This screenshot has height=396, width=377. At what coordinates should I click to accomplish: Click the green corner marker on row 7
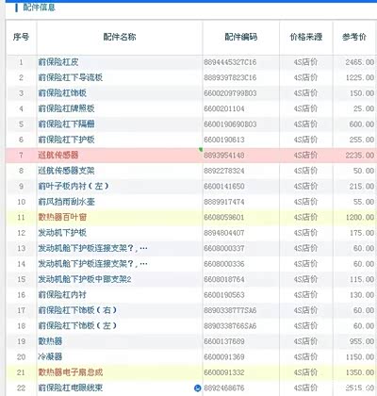[x=201, y=150]
